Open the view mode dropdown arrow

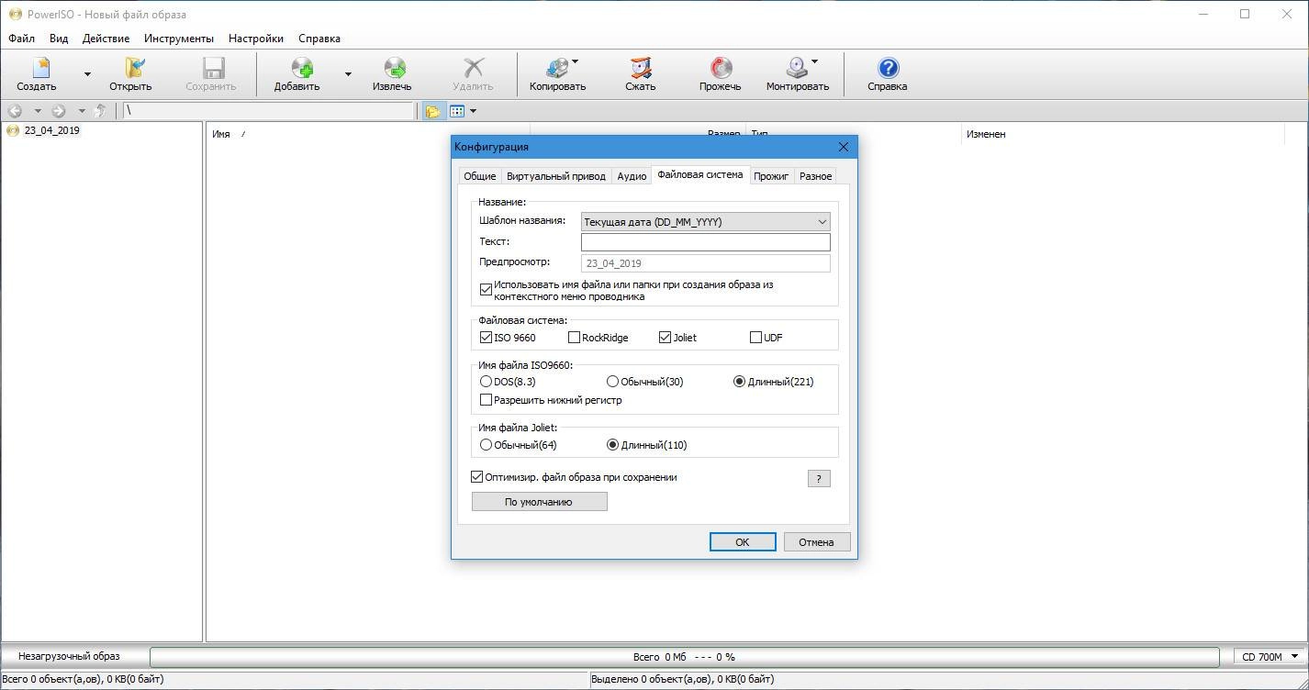[x=473, y=111]
